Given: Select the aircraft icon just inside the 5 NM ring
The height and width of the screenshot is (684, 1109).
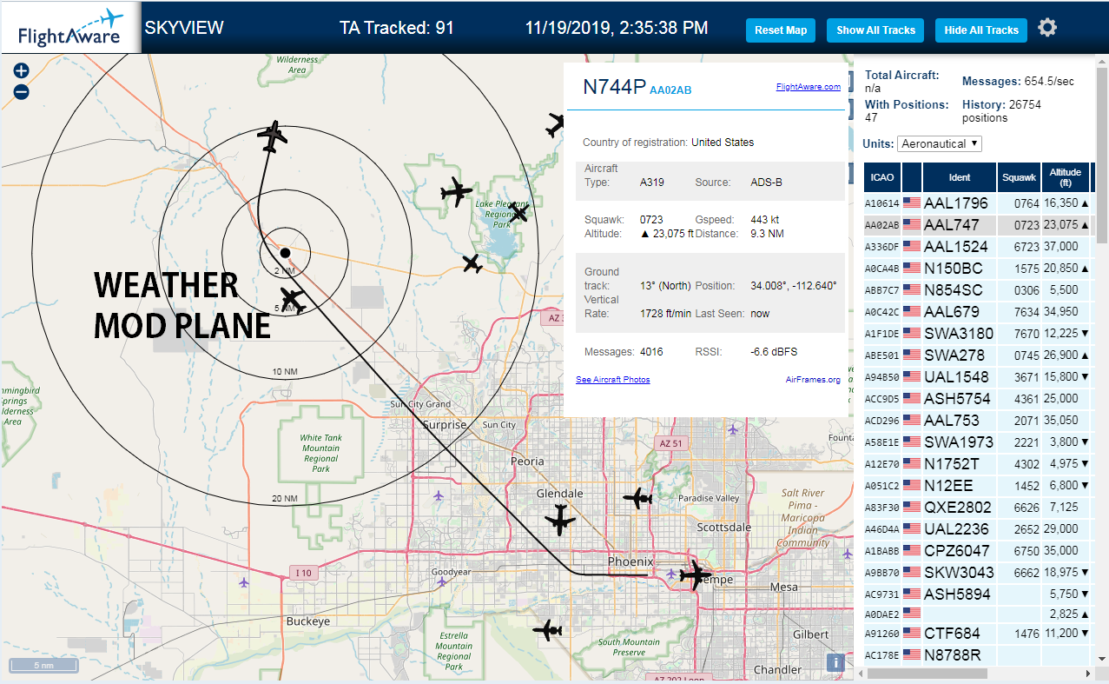Looking at the screenshot, I should (x=292, y=300).
